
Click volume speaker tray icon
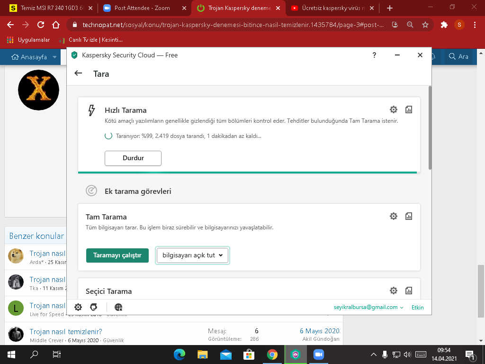coord(408,355)
